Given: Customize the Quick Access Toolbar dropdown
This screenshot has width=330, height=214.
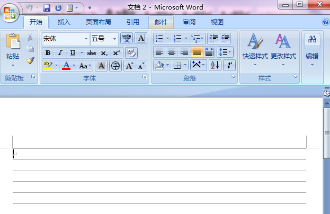Looking at the screenshot, I should 90,8.
